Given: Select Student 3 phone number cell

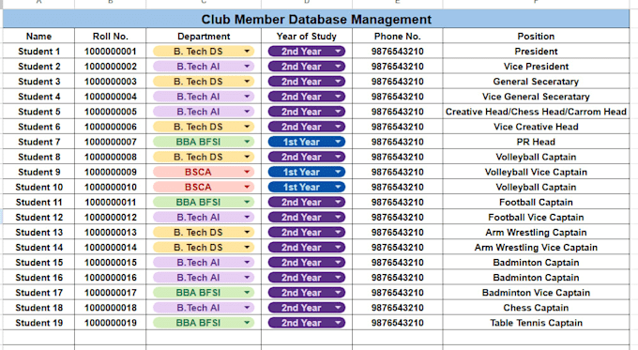Looking at the screenshot, I should tap(397, 82).
